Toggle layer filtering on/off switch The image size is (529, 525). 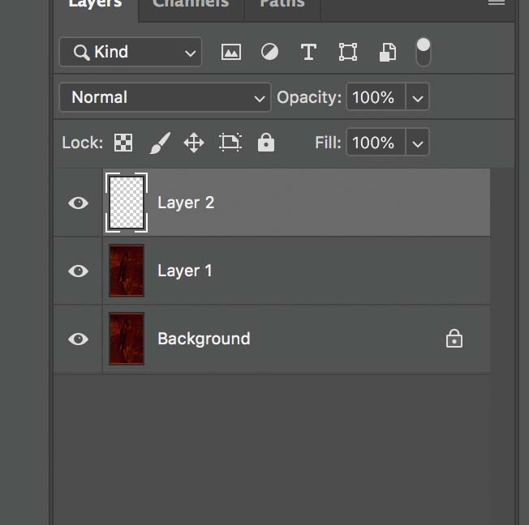click(x=424, y=52)
